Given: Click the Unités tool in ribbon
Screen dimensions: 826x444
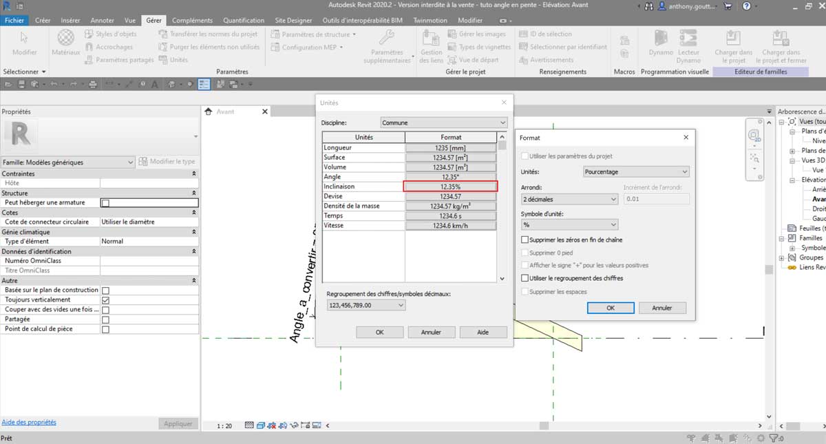Looking at the screenshot, I should point(173,60).
